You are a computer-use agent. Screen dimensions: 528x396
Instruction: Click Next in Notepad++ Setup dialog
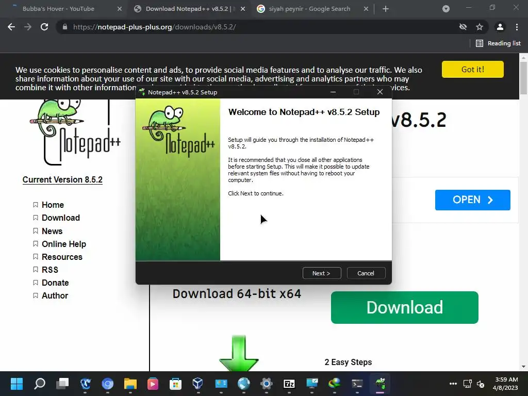(322, 273)
